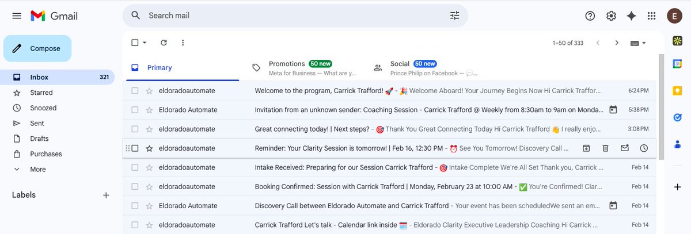Click the Compose button
This screenshot has width=691, height=234.
tap(37, 48)
